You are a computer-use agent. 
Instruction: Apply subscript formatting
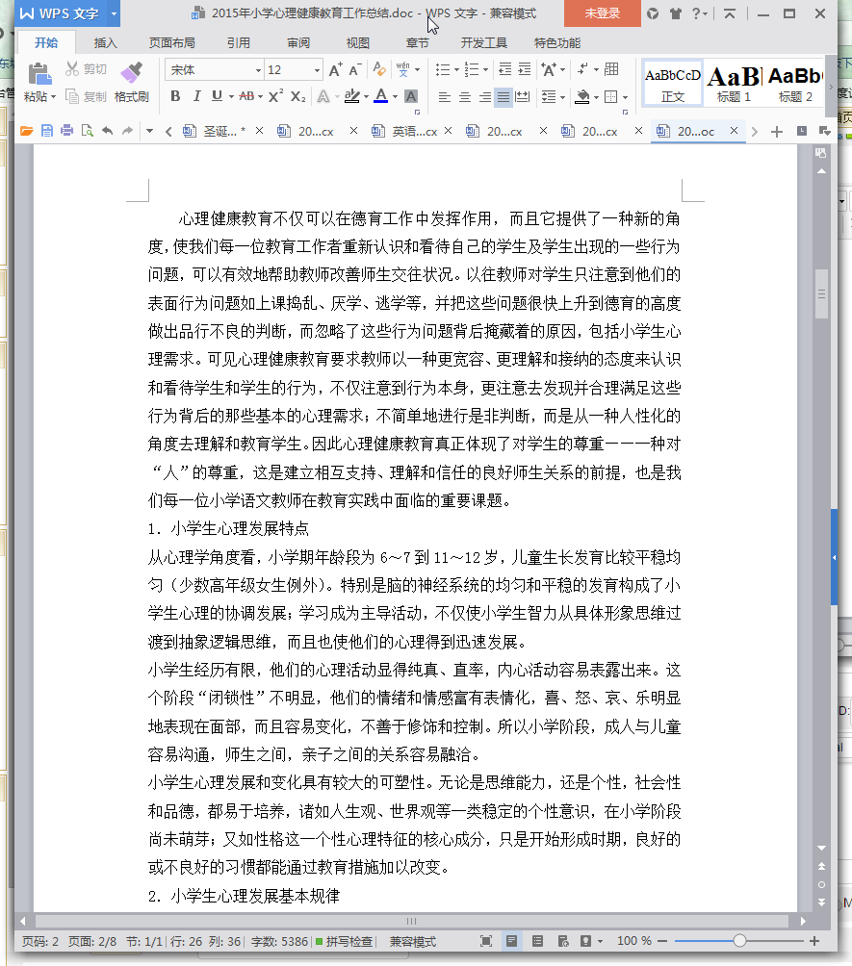[297, 96]
